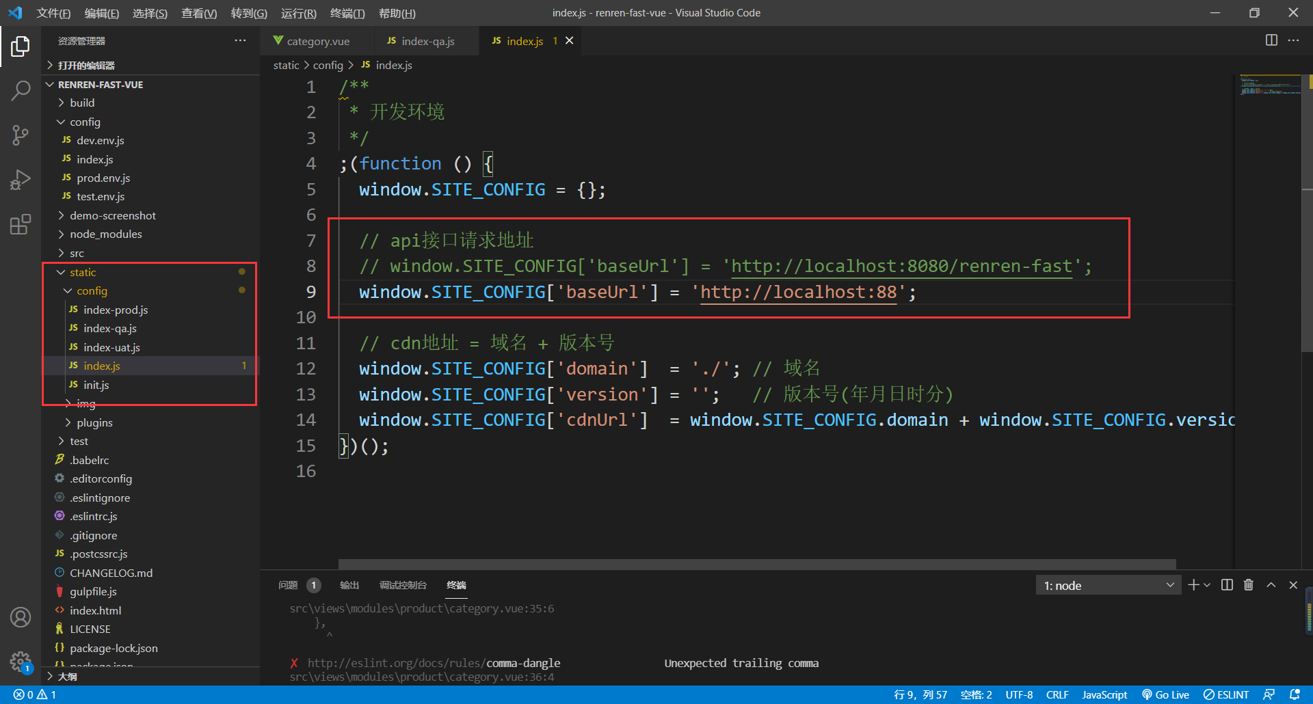Viewport: 1313px width, 704px height.
Task: Open the File menu (文件)
Action: tap(53, 13)
